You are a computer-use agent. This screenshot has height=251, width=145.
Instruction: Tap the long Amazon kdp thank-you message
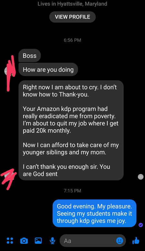(x=71, y=130)
